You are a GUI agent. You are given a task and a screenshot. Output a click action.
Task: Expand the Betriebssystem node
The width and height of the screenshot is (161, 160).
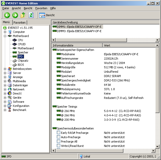pos(5,69)
